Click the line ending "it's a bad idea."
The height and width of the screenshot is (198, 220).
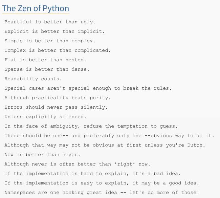[92, 174]
